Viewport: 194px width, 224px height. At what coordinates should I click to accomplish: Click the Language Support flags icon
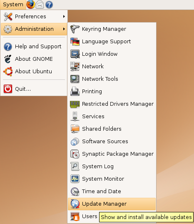pos(75,42)
